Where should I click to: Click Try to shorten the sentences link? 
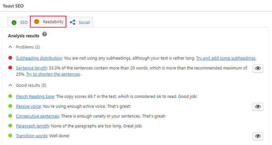pyautogui.click(x=53, y=74)
